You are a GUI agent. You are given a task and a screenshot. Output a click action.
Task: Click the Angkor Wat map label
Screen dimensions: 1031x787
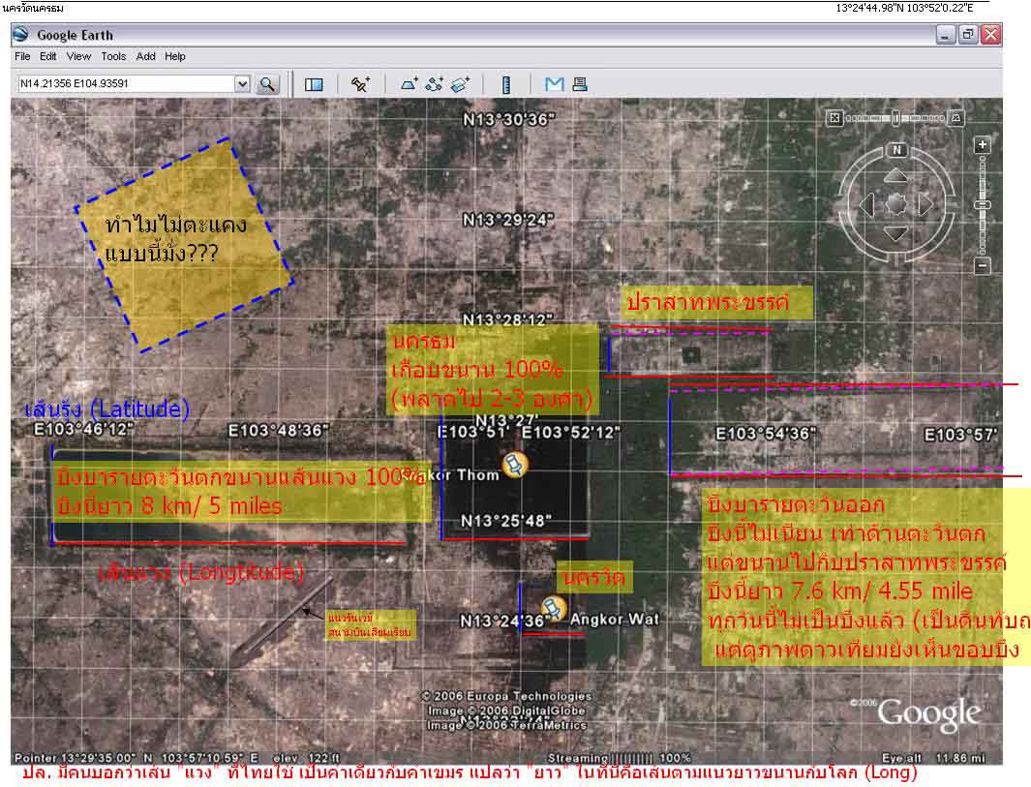614,619
